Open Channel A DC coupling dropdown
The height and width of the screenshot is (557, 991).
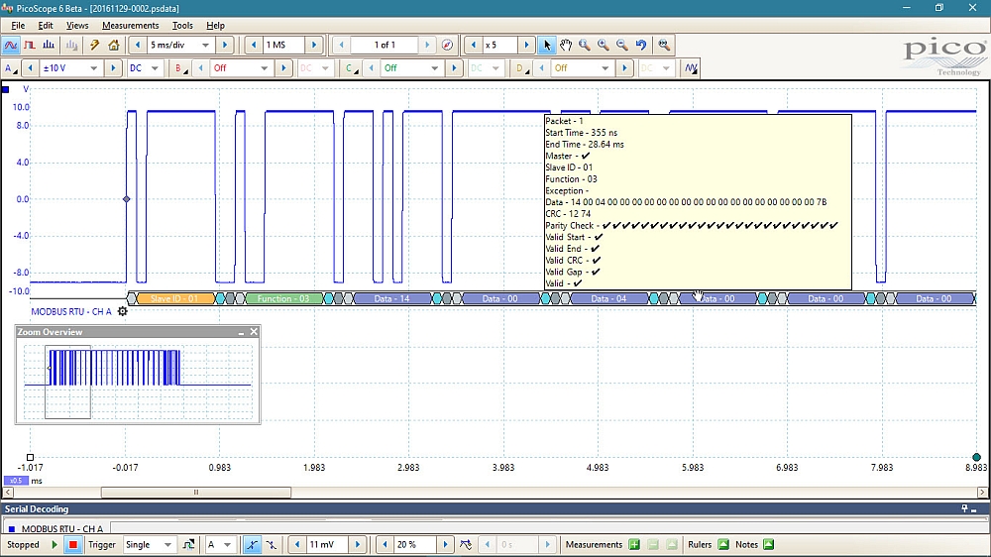click(x=155, y=67)
